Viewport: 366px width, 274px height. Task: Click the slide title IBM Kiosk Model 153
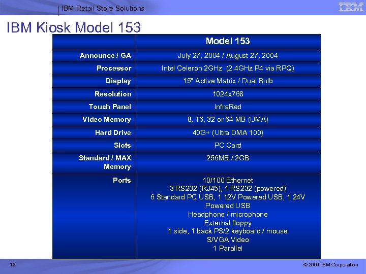74,27
